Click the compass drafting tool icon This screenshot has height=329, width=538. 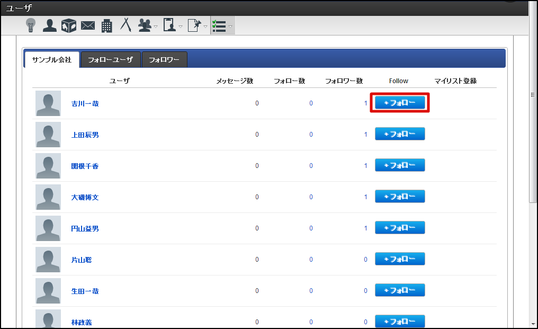125,25
